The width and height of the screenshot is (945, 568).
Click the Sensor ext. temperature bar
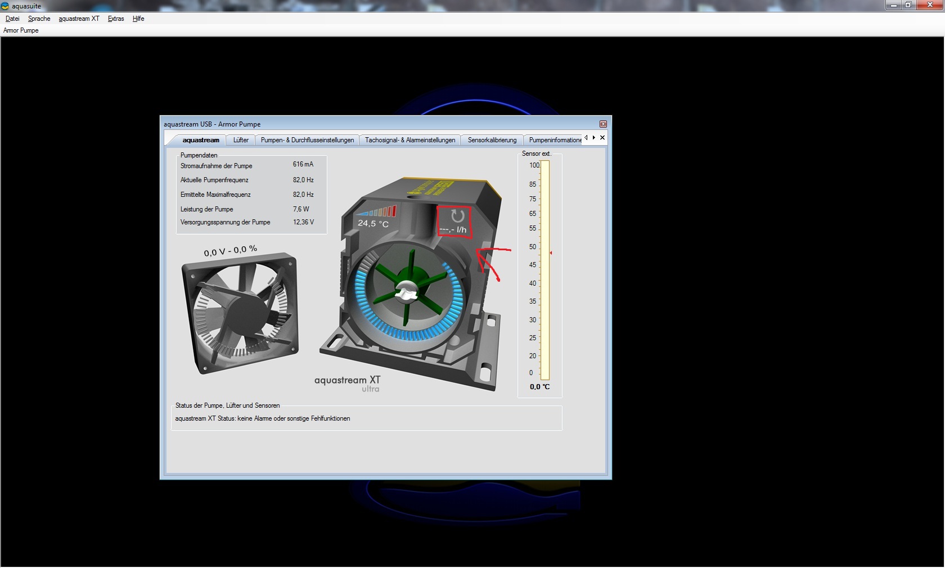pos(545,270)
